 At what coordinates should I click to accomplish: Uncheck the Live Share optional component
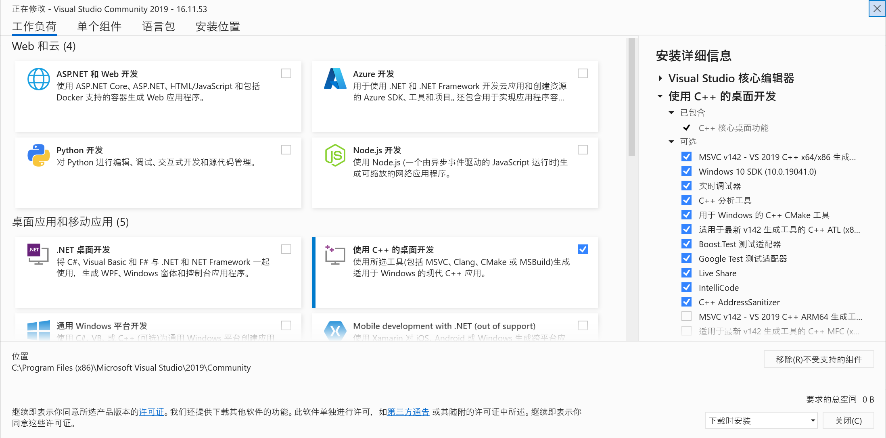pyautogui.click(x=686, y=273)
